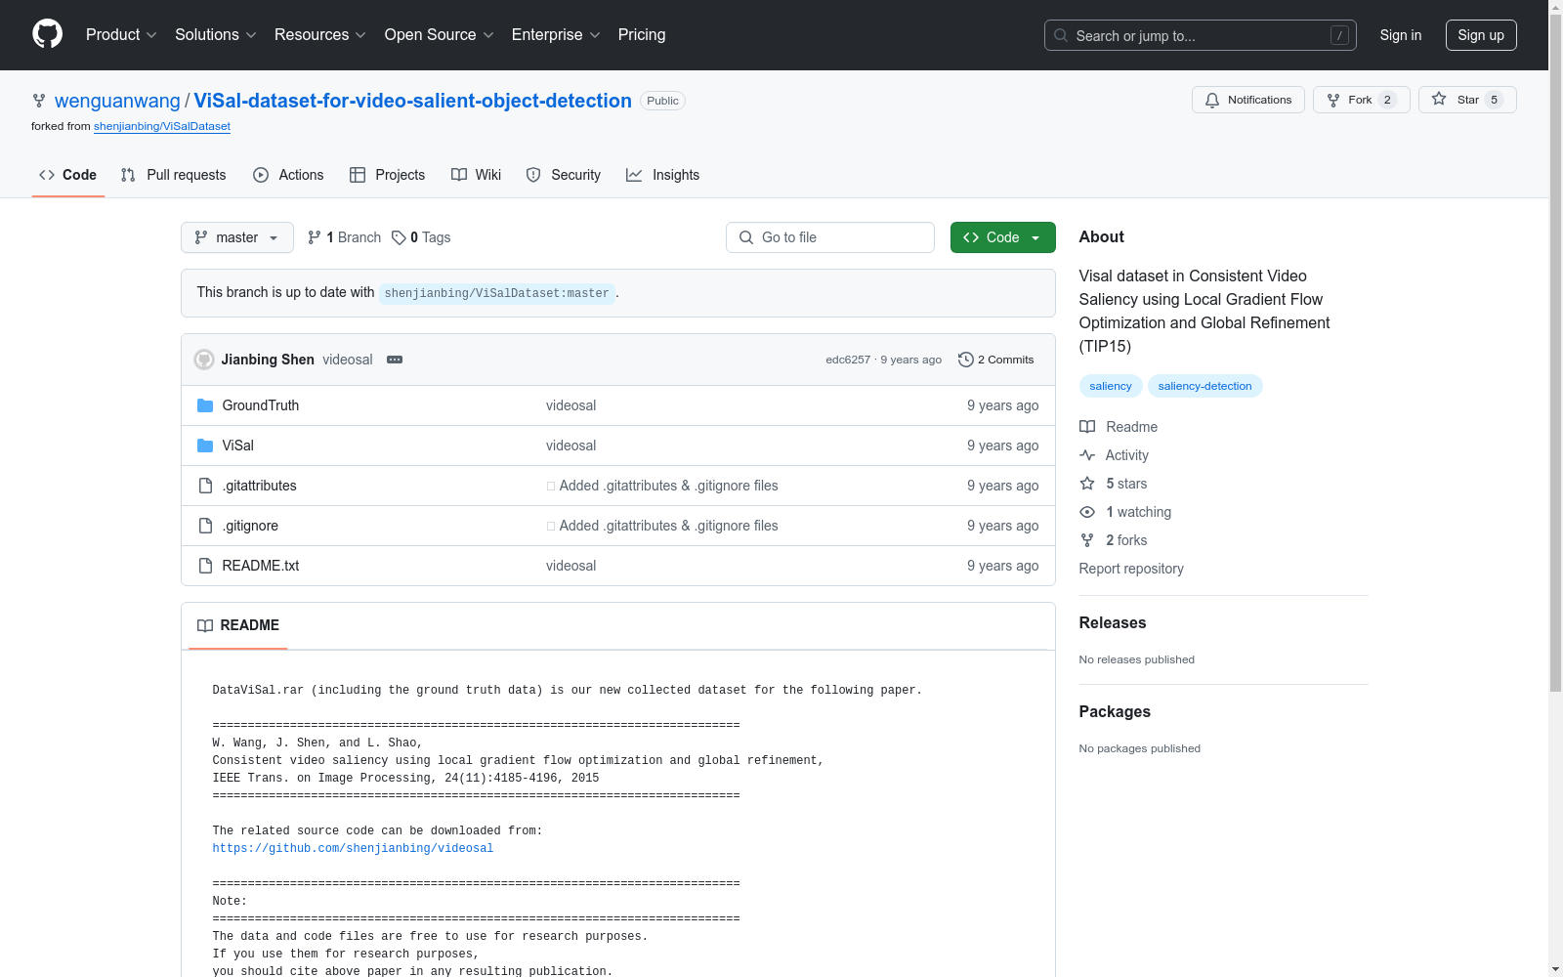Click the Sign in link
The height and width of the screenshot is (977, 1563).
coord(1401,35)
